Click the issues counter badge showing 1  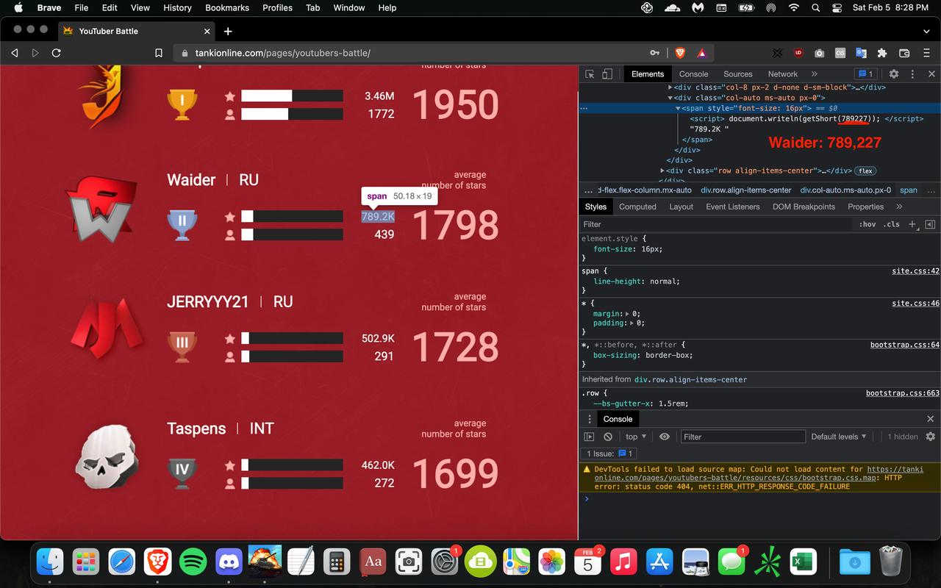pos(865,74)
